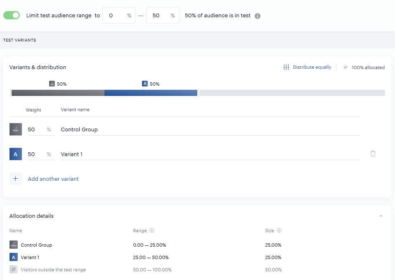The image size is (395, 280).
Task: Click the Control Group range 0.00 — 25.00%
Action: pos(149,245)
